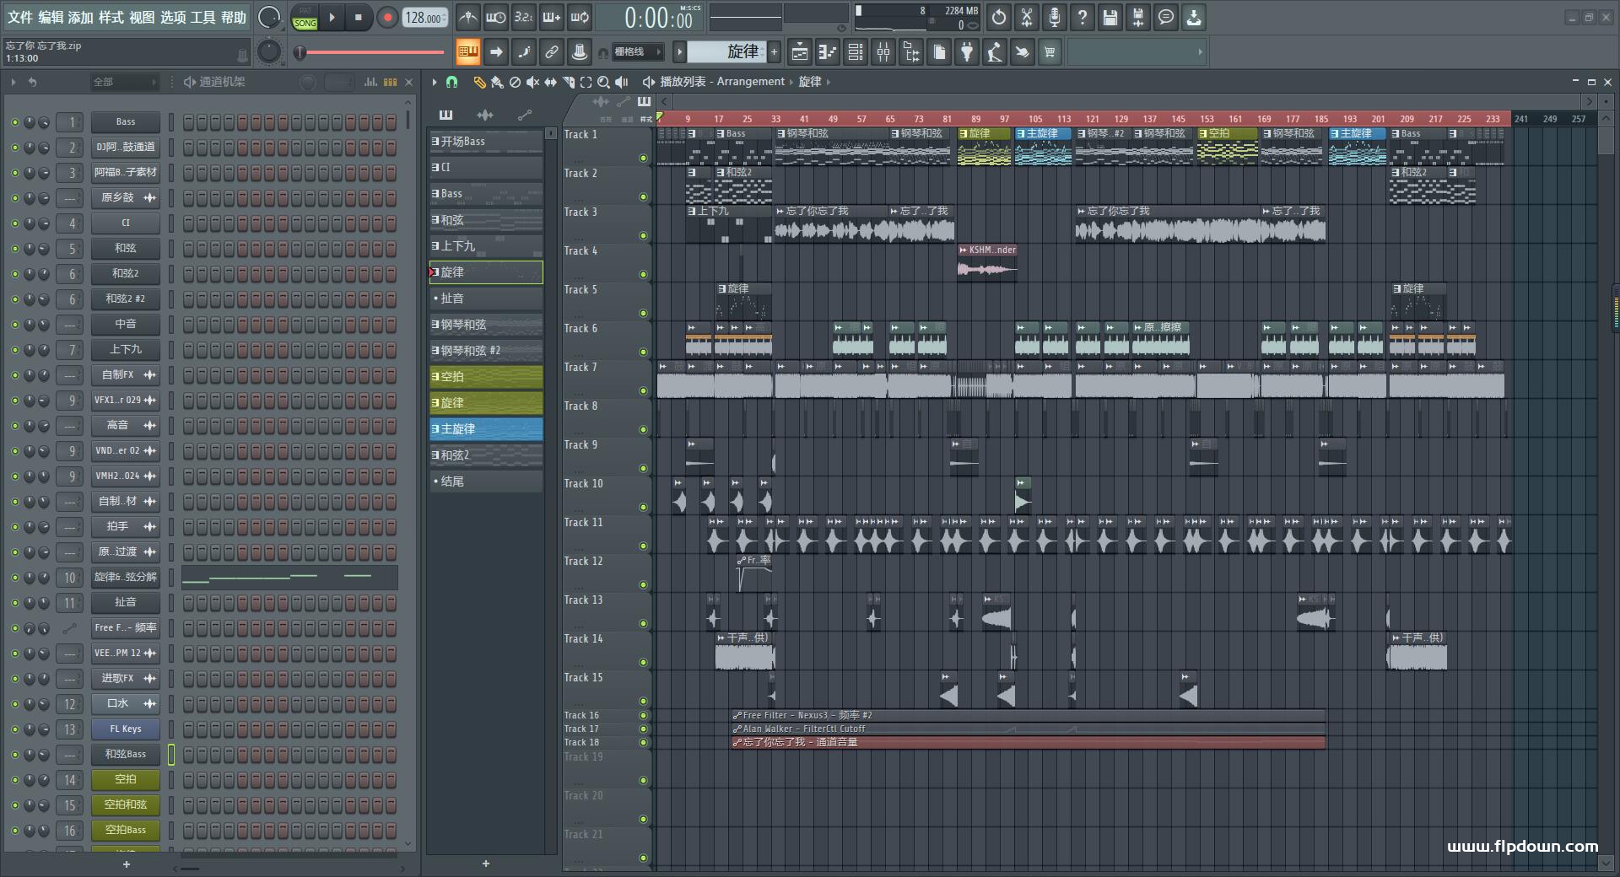Mute Bass channel via green LED
The image size is (1620, 877).
14,122
